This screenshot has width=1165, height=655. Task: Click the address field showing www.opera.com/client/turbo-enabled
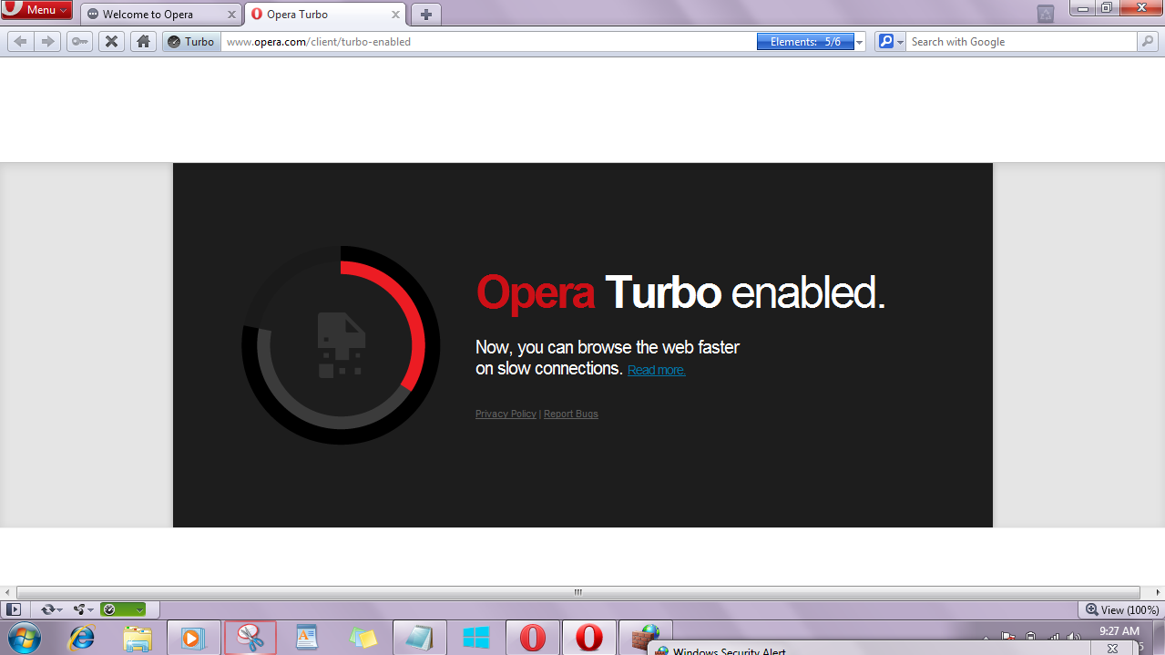pos(488,42)
